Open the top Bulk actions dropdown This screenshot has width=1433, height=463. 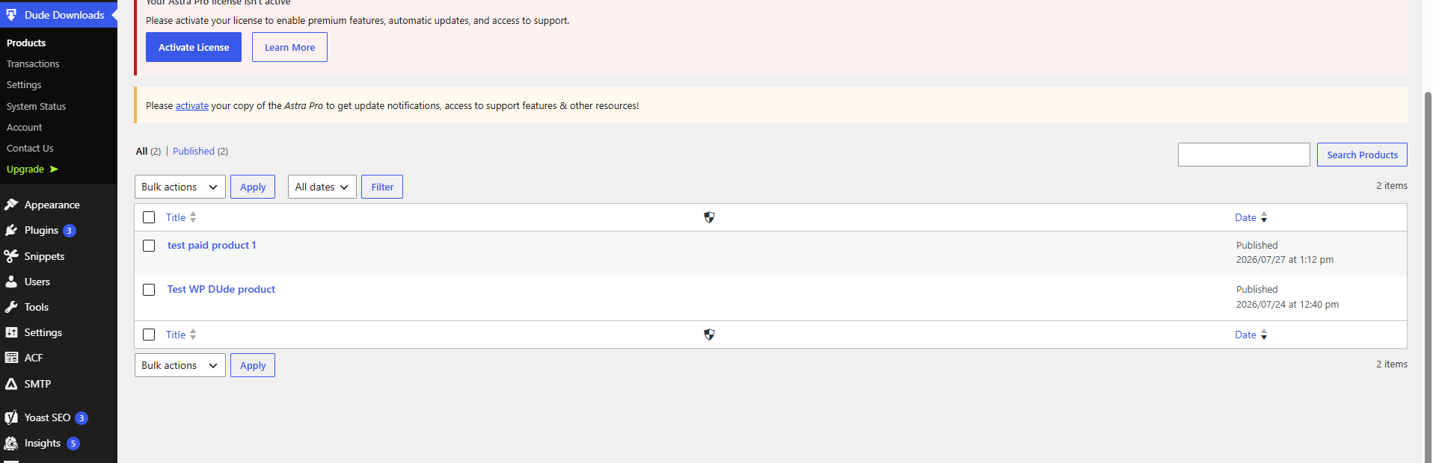click(180, 187)
